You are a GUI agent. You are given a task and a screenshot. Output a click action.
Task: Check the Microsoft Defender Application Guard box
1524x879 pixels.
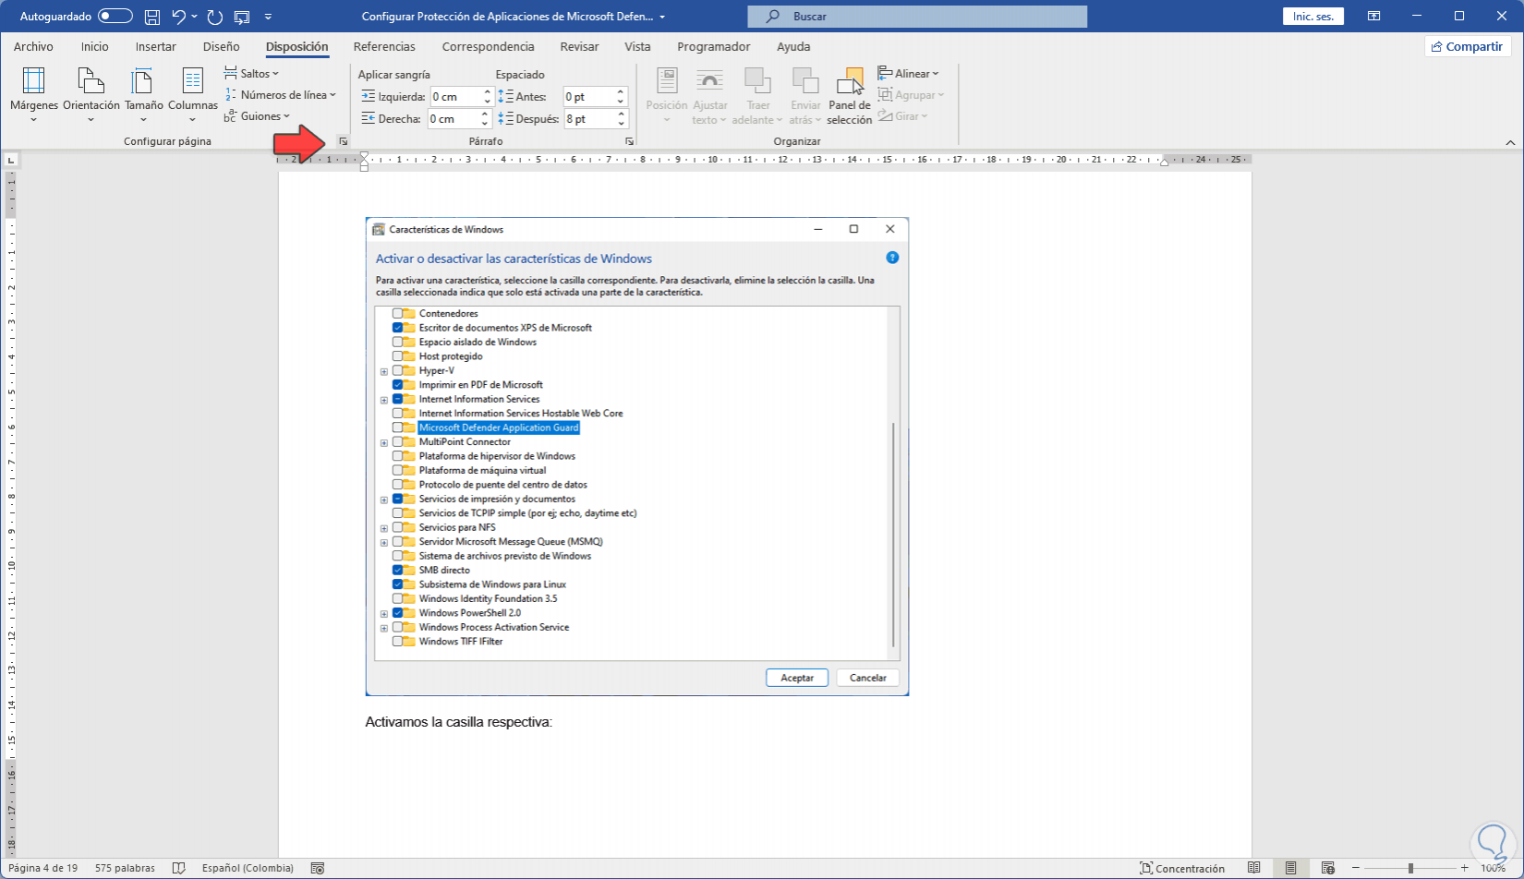click(x=398, y=427)
